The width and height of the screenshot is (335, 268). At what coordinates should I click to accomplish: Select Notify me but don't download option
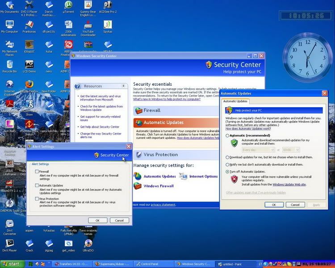pyautogui.click(x=227, y=164)
